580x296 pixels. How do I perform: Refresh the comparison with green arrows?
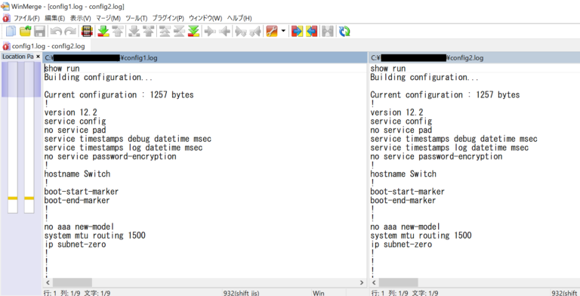coord(344,32)
